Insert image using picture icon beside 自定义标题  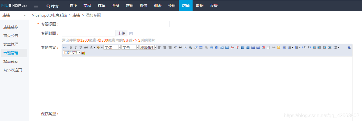(x=83, y=53)
